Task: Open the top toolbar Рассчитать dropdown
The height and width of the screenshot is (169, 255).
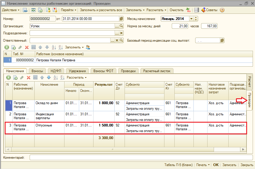Action: point(156,10)
